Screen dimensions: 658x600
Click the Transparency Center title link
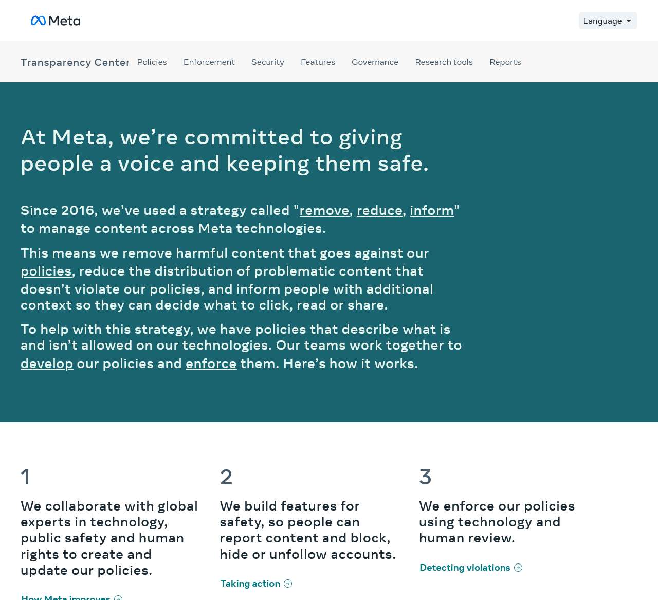pos(75,62)
